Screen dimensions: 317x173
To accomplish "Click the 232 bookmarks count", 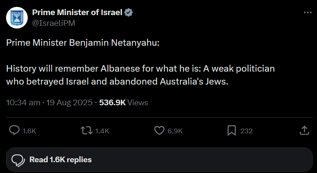I will 246,131.
